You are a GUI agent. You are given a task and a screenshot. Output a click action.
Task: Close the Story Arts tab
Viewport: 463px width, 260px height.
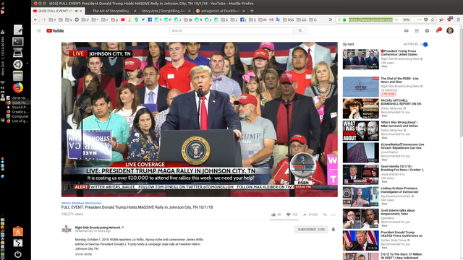click(189, 11)
